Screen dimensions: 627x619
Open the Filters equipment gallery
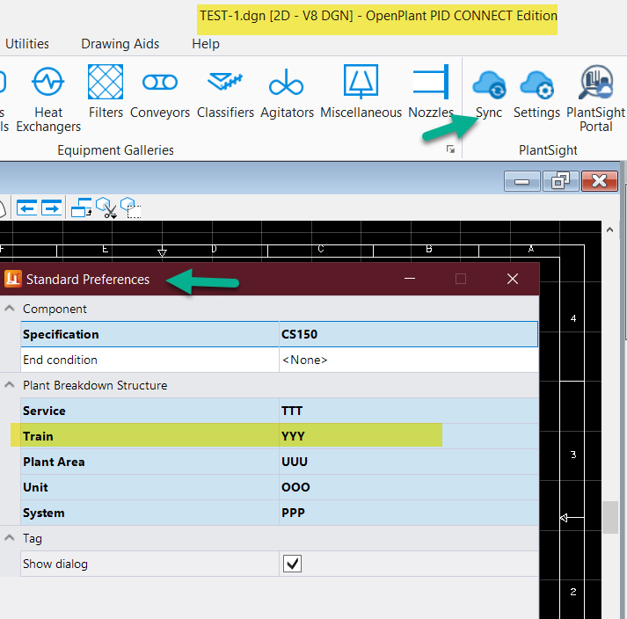(x=106, y=92)
